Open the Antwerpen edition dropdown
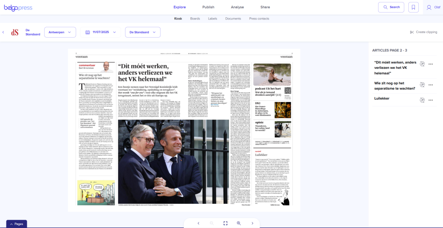Screen dimensions: 443x228 click(x=60, y=32)
